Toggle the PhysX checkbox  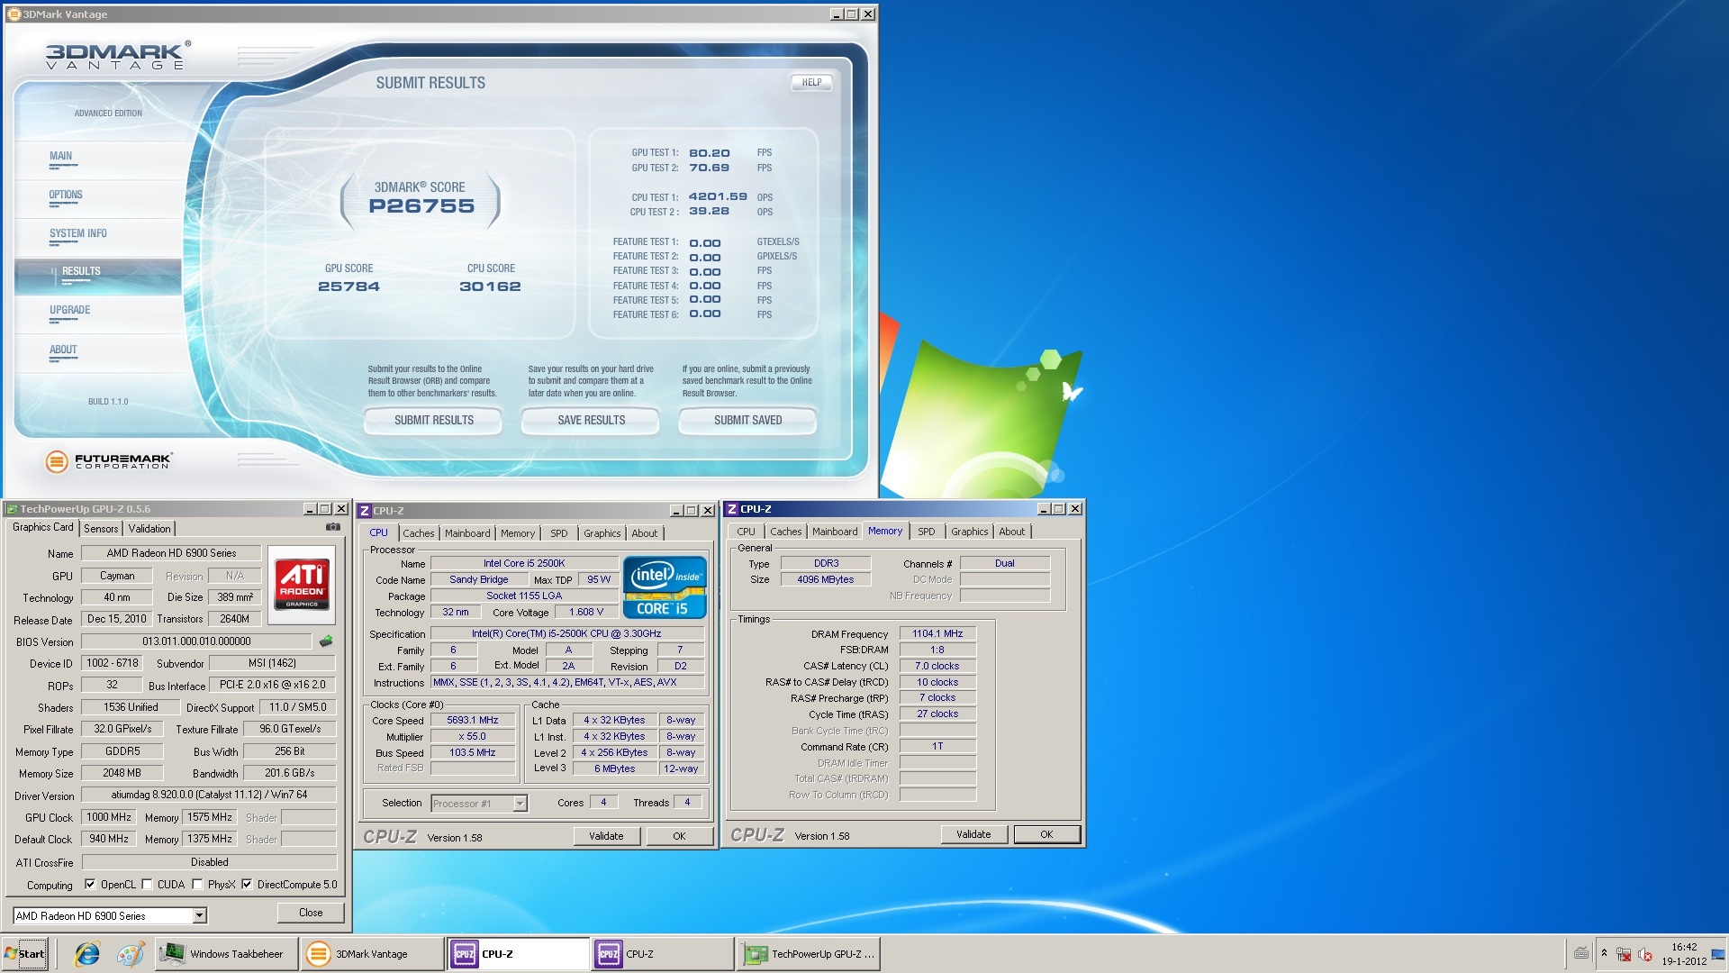197,884
